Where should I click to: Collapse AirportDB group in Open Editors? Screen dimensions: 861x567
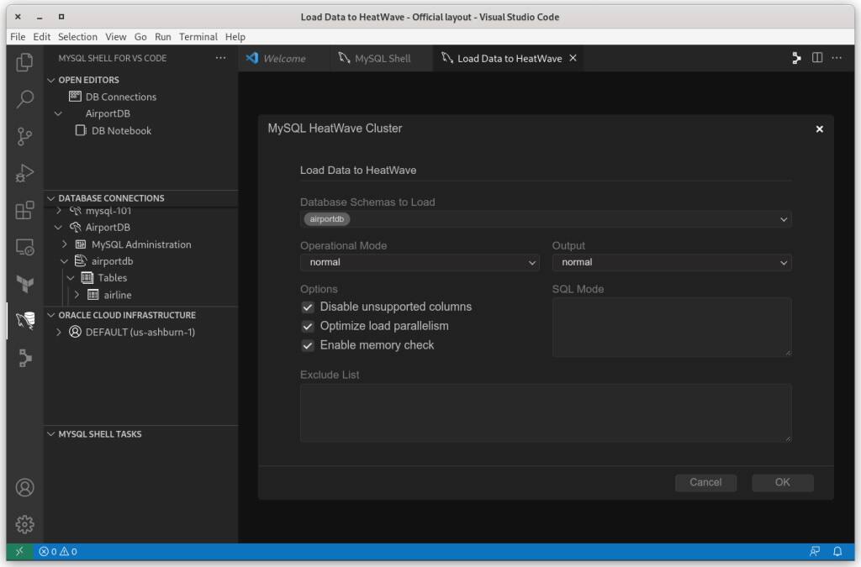coord(58,114)
